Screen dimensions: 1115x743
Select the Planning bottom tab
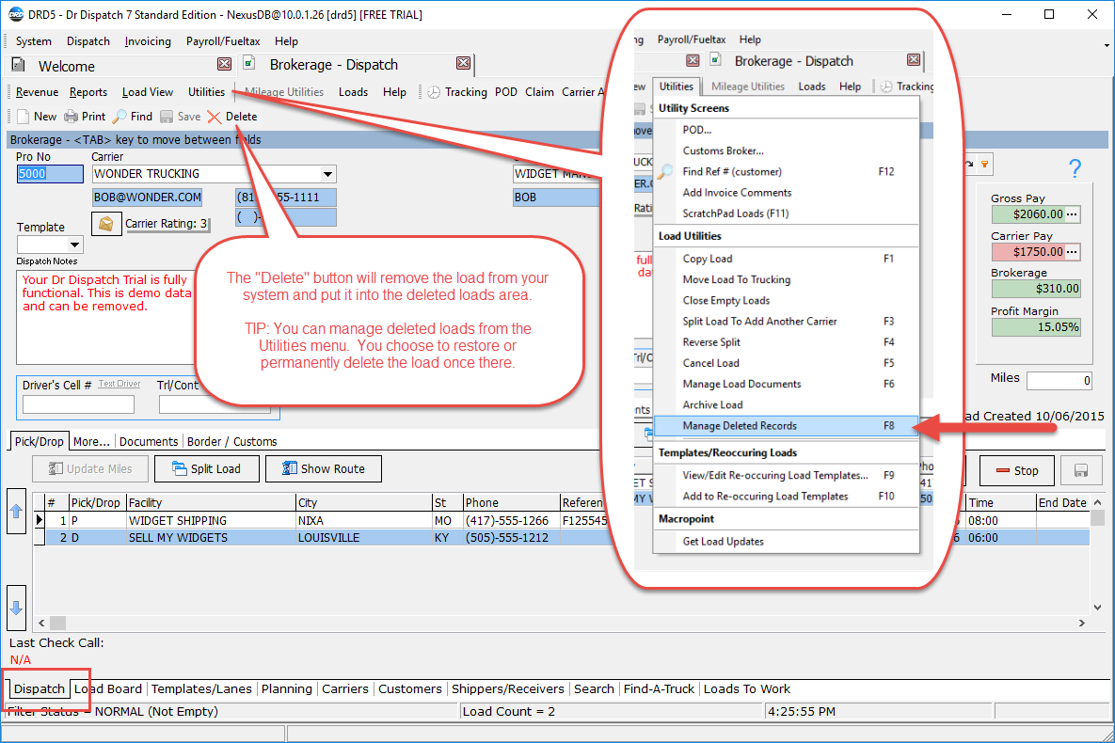(287, 689)
